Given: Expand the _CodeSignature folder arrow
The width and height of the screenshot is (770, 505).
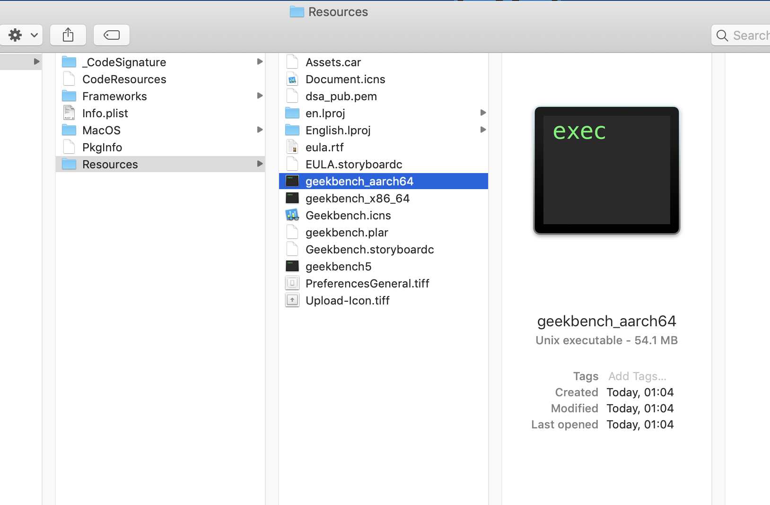Looking at the screenshot, I should pyautogui.click(x=260, y=61).
